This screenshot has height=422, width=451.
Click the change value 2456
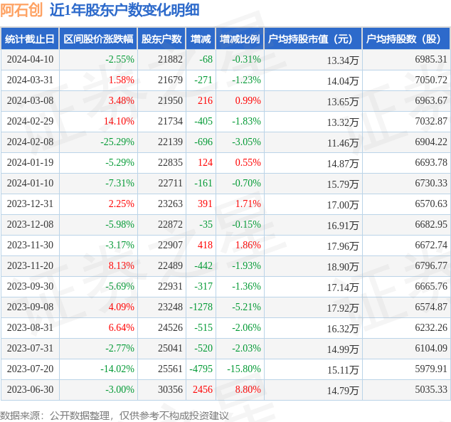[x=203, y=389]
